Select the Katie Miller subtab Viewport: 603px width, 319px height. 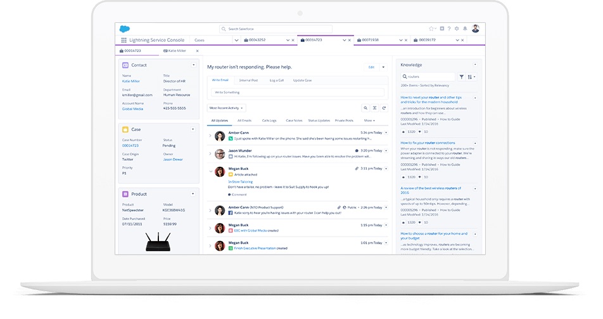pyautogui.click(x=175, y=51)
